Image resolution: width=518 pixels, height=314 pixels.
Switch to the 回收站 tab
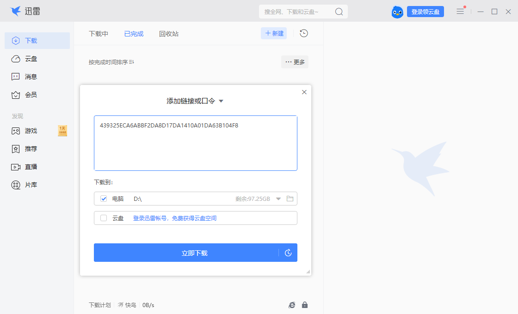[x=168, y=33]
